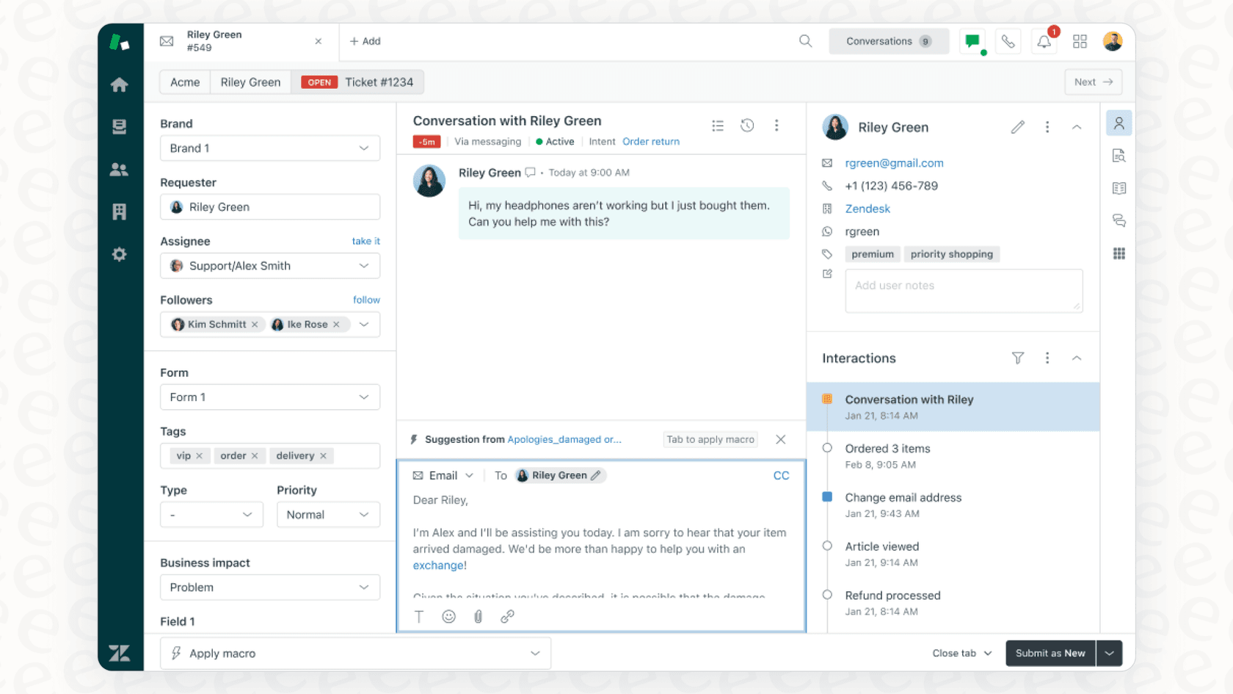Click the insert link icon in composer
Image resolution: width=1233 pixels, height=694 pixels.
(x=507, y=616)
